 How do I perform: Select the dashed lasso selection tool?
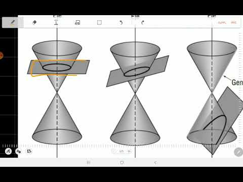click(x=99, y=23)
